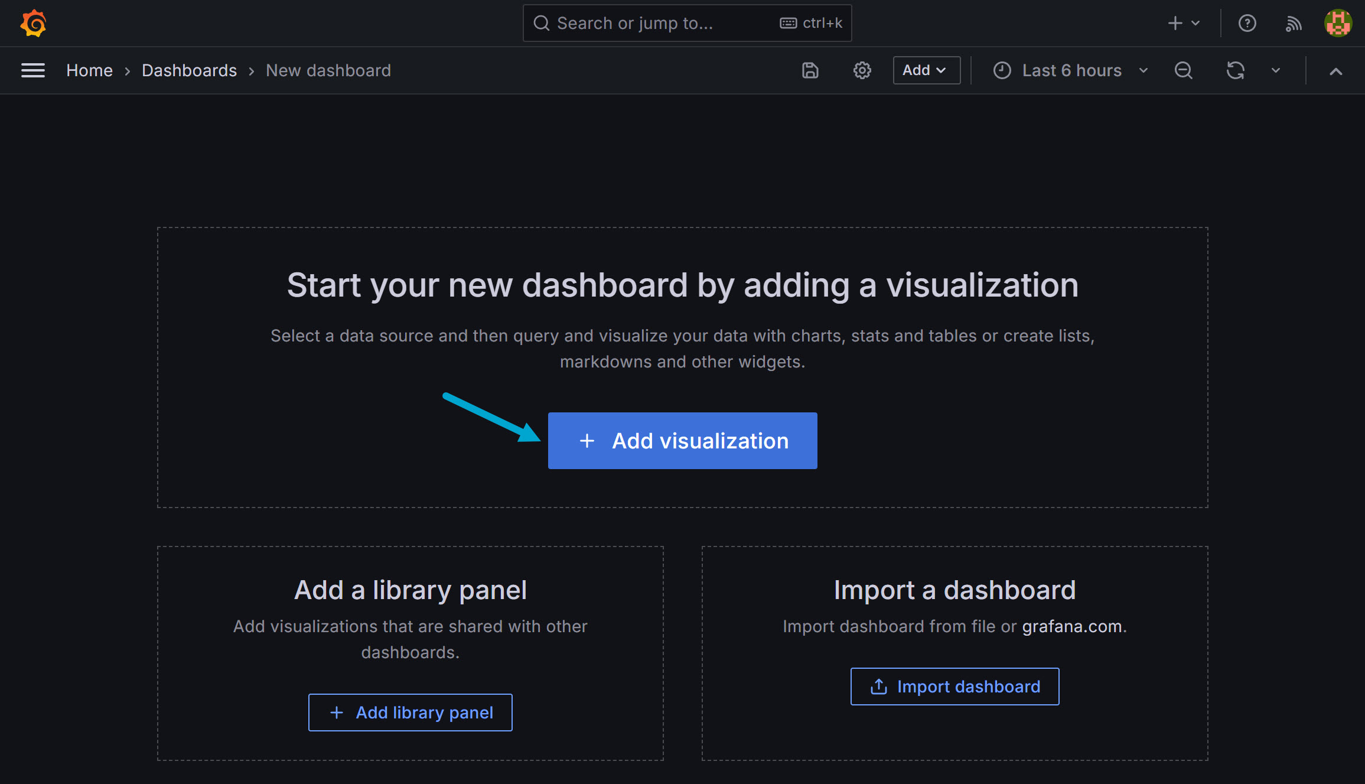Image resolution: width=1365 pixels, height=784 pixels.
Task: Click the Grafana logo
Action: (32, 23)
